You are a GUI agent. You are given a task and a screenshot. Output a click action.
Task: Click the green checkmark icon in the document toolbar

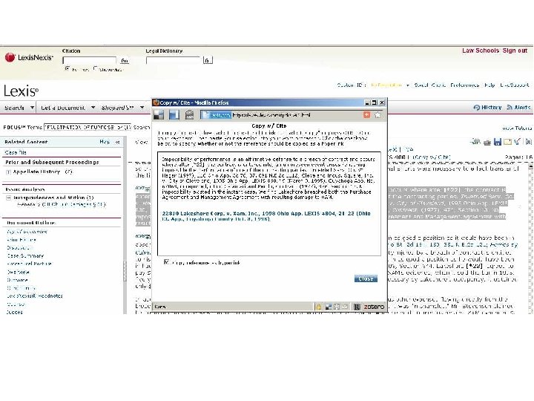pos(518,142)
